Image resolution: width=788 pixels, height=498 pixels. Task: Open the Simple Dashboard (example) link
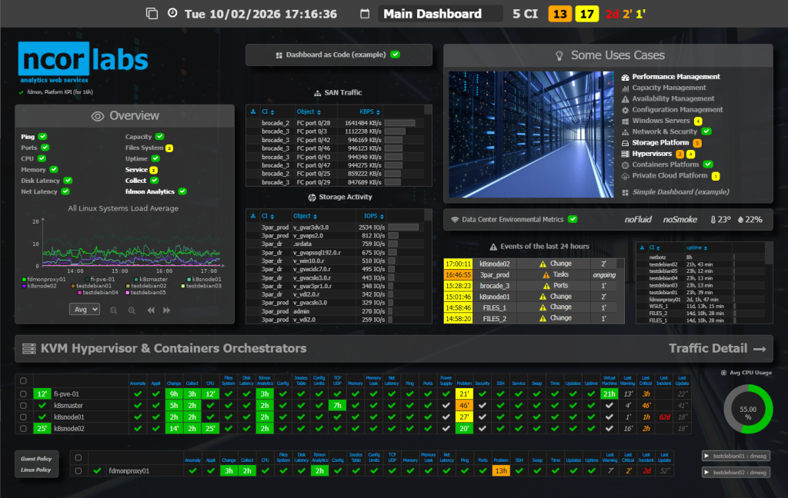tap(679, 191)
